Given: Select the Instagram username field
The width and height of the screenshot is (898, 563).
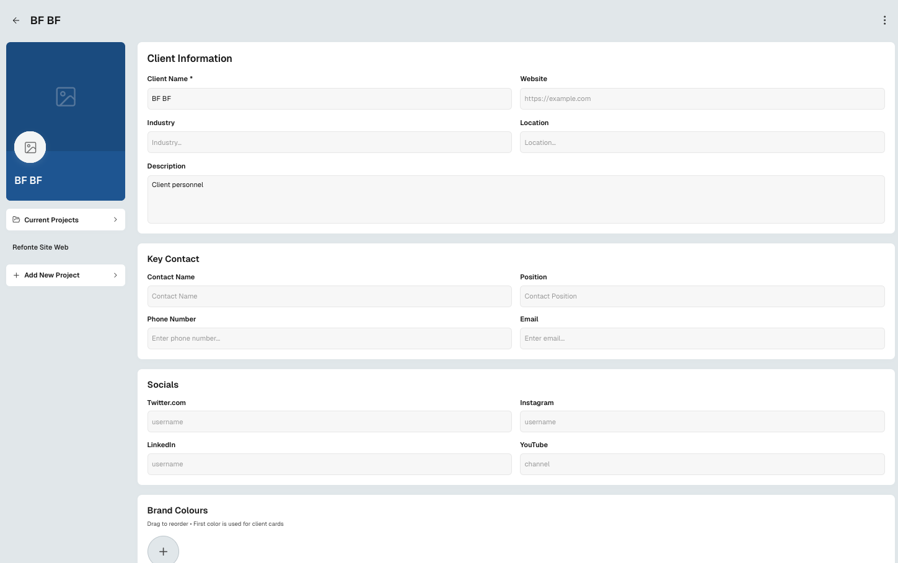Looking at the screenshot, I should (702, 422).
